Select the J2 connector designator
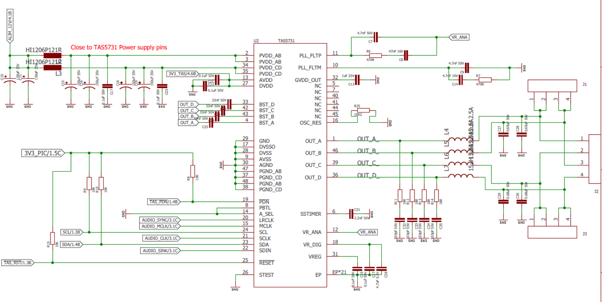This screenshot has width=602, height=302. [596, 192]
